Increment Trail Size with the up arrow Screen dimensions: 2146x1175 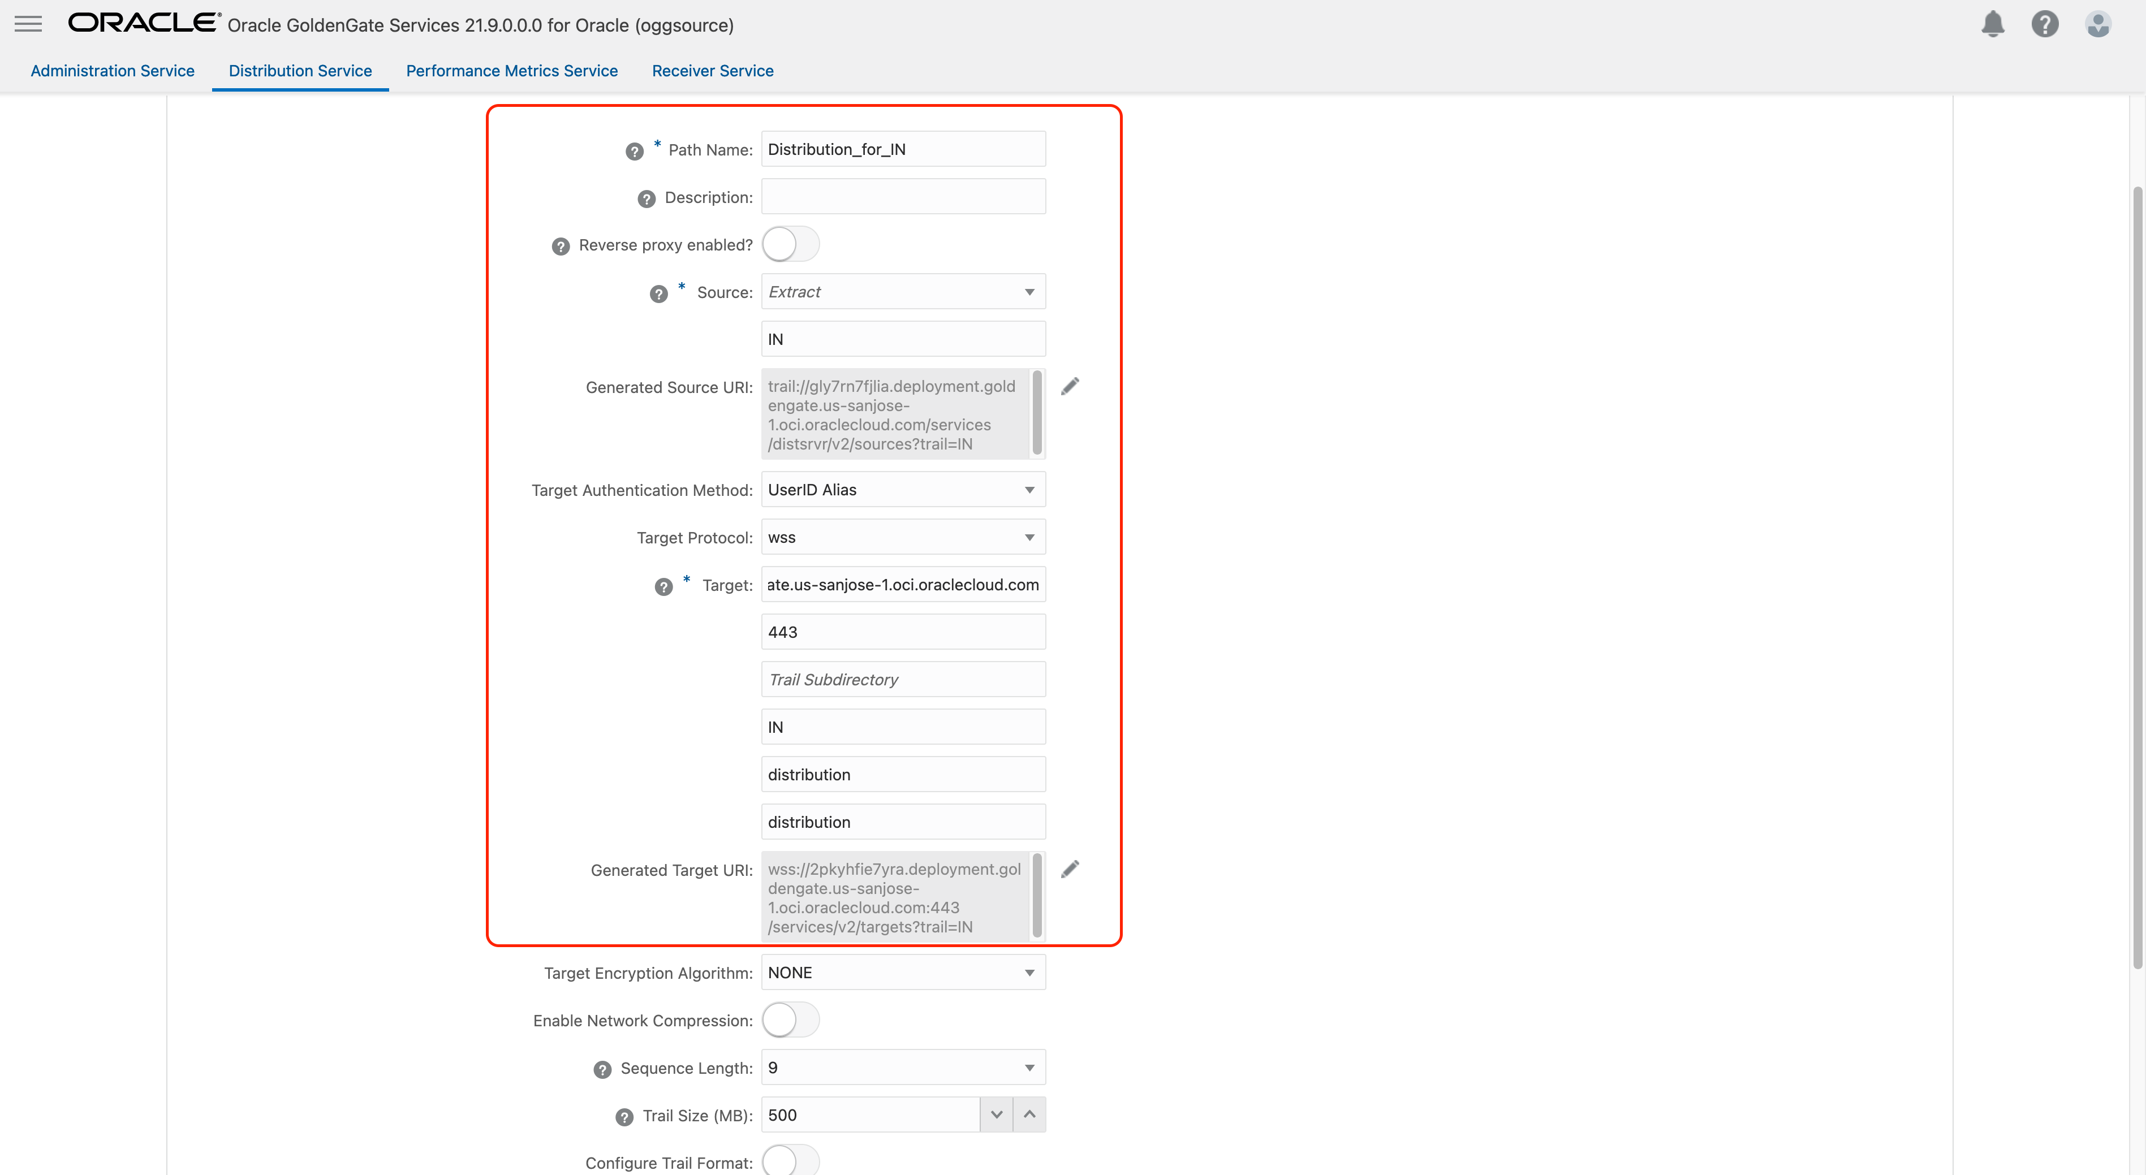coord(1029,1114)
